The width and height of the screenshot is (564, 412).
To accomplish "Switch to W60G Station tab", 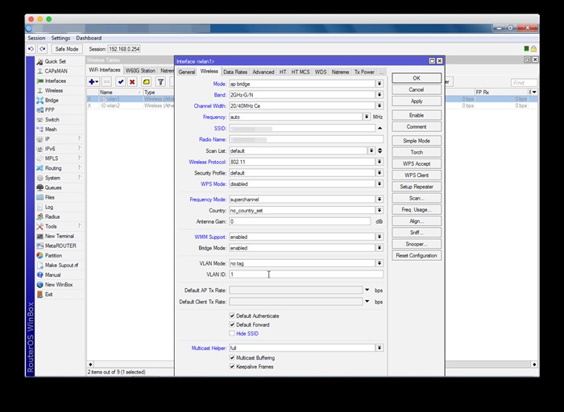I will [140, 71].
